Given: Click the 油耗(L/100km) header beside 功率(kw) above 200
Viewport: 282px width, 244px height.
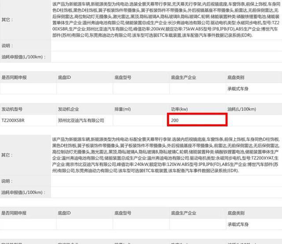Looking at the screenshot, I should tap(242, 109).
